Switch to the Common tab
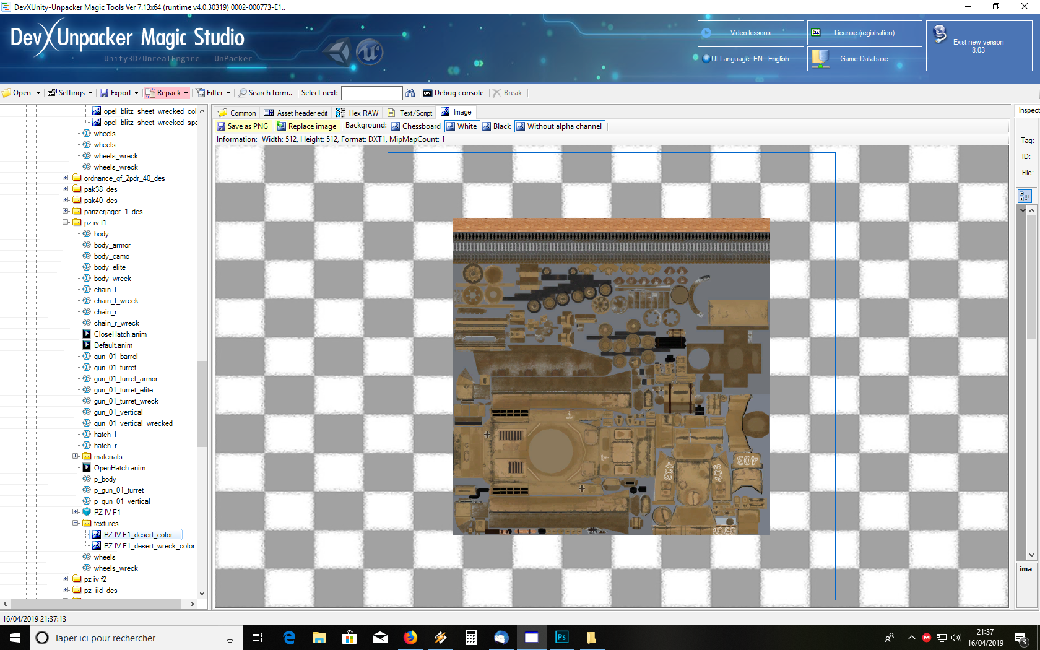 coord(237,113)
